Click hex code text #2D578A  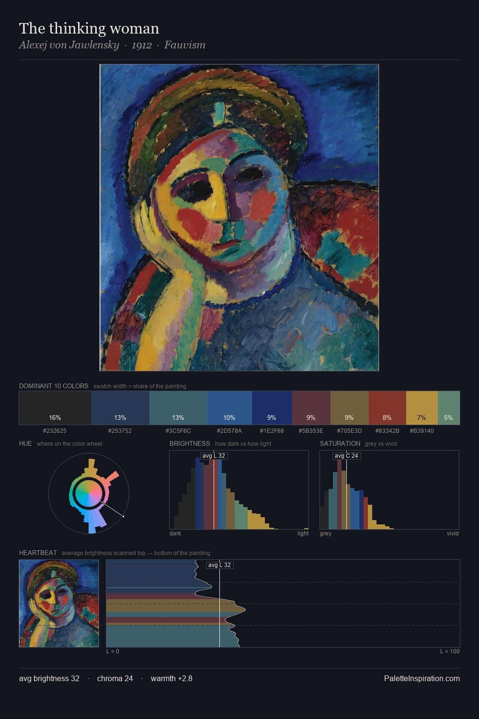point(229,431)
